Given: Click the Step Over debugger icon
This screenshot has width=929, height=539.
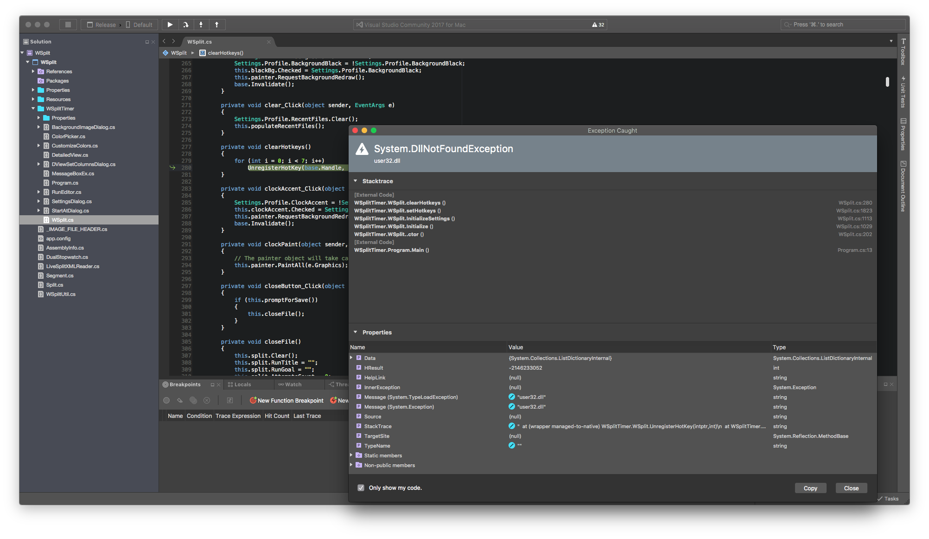Looking at the screenshot, I should coord(185,25).
